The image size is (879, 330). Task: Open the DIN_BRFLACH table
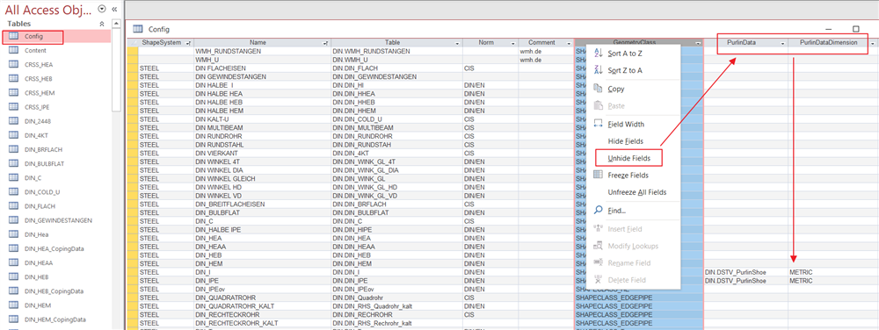point(42,149)
